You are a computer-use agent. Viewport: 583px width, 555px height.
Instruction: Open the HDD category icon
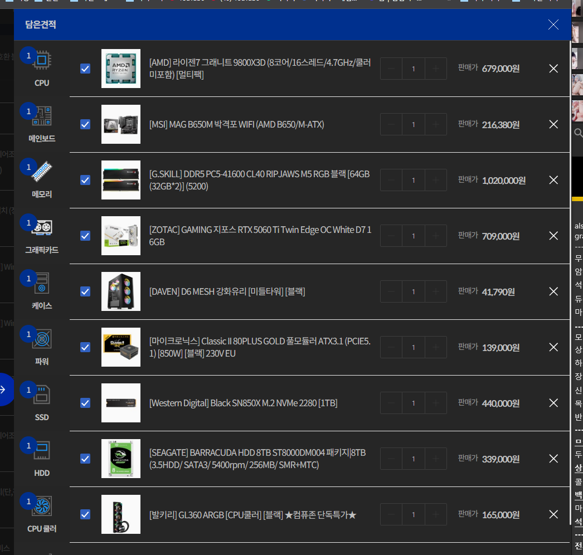(x=42, y=450)
